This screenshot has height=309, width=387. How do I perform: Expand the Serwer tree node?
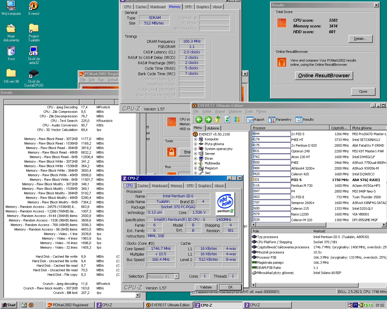pyautogui.click(x=195, y=154)
